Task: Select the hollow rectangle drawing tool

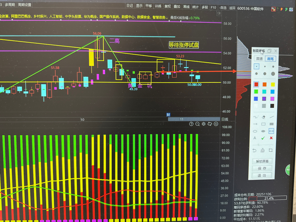Action: [x=263, y=124]
